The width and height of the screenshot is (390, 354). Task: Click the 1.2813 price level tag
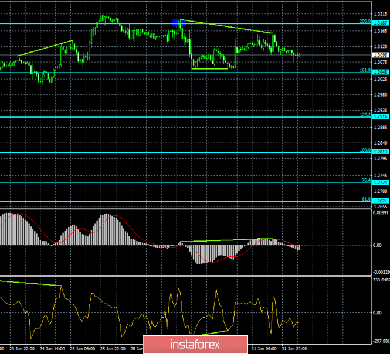pos(381,152)
